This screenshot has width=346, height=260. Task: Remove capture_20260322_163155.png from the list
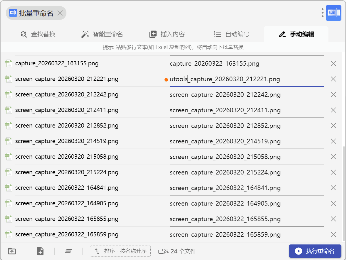point(333,63)
